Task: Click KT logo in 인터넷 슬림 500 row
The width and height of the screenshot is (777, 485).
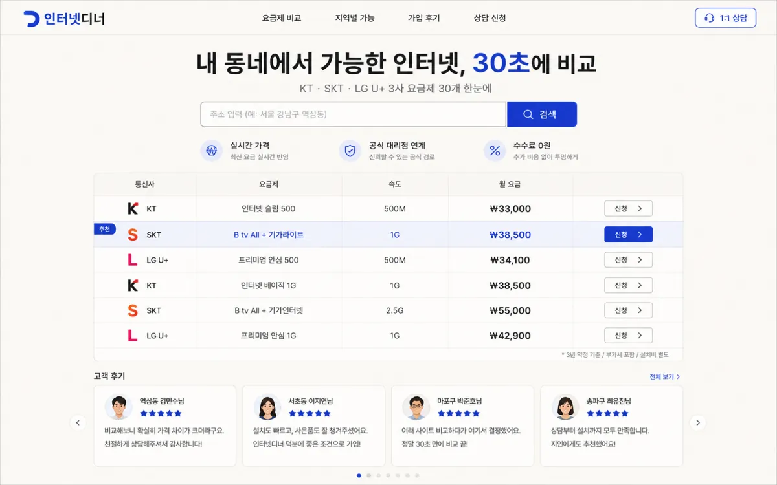Action: tap(133, 209)
